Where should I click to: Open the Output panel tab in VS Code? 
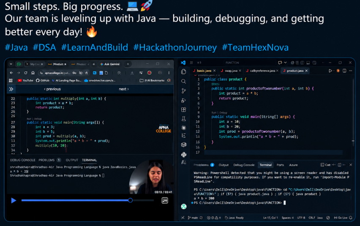pyautogui.click(x=224, y=165)
